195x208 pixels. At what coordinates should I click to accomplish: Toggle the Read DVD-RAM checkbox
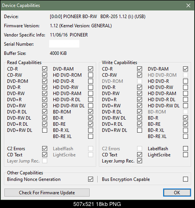click(91, 69)
